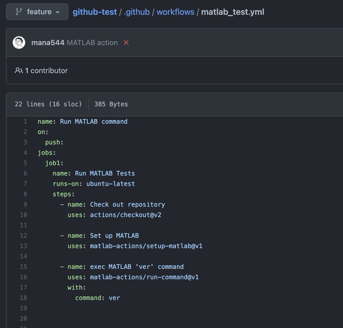Click the contributors people icon
This screenshot has width=343, height=328.
tap(19, 70)
